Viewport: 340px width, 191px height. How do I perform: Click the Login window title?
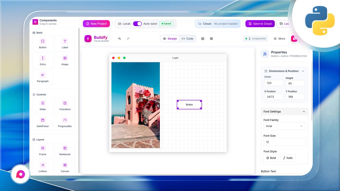point(175,58)
